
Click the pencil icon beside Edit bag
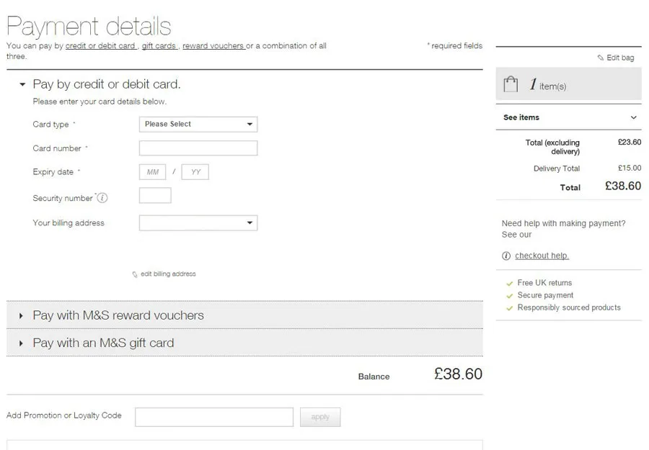601,58
